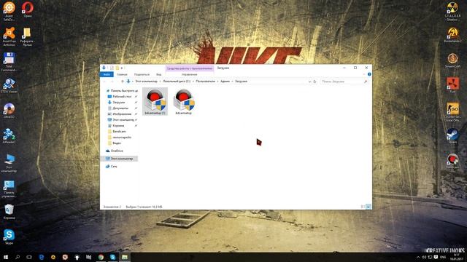
Task: Open the STDU Viewer desktop shortcut
Action: pyautogui.click(x=9, y=86)
